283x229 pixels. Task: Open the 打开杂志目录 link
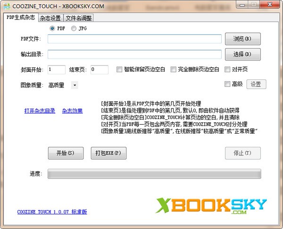40,110
